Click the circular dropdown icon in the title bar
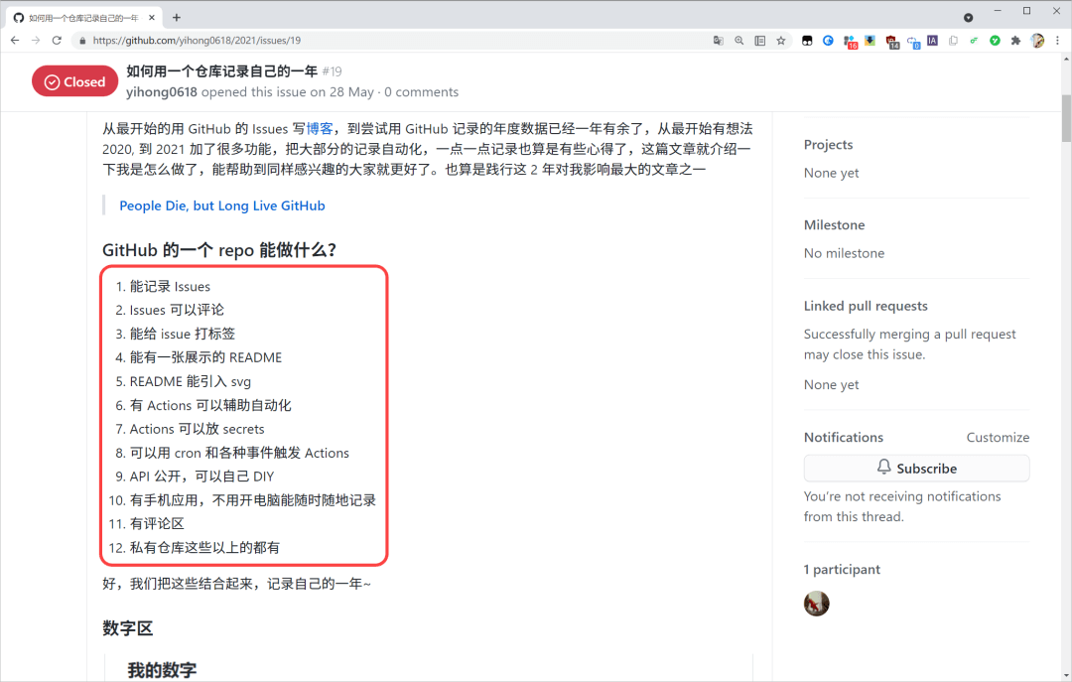The width and height of the screenshot is (1072, 682). pos(968,17)
